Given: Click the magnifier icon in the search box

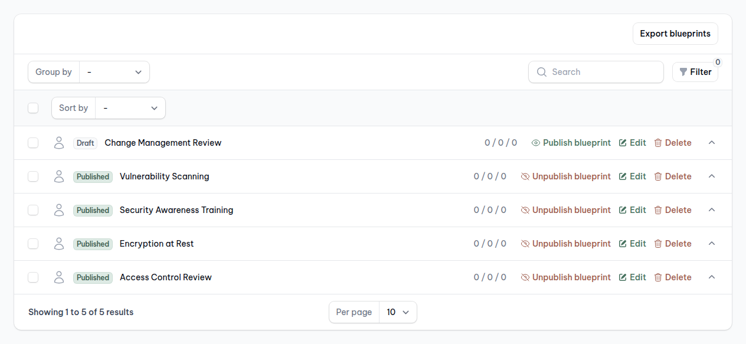Looking at the screenshot, I should 541,72.
